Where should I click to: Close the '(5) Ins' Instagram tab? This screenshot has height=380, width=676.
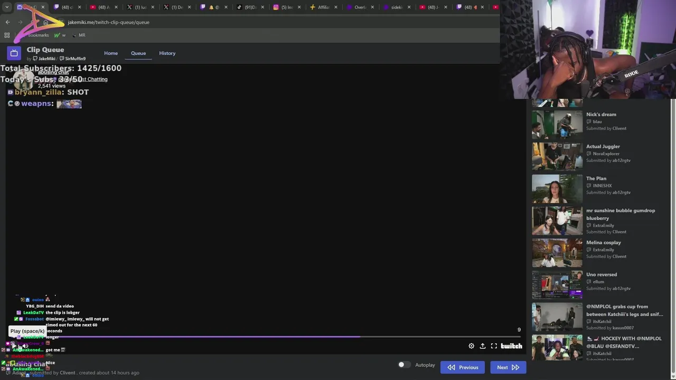point(299,7)
